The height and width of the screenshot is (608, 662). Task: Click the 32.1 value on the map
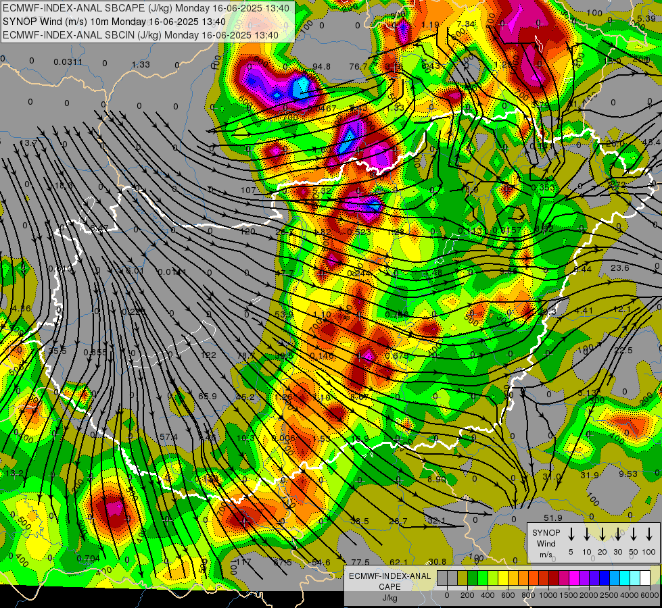coord(437,521)
